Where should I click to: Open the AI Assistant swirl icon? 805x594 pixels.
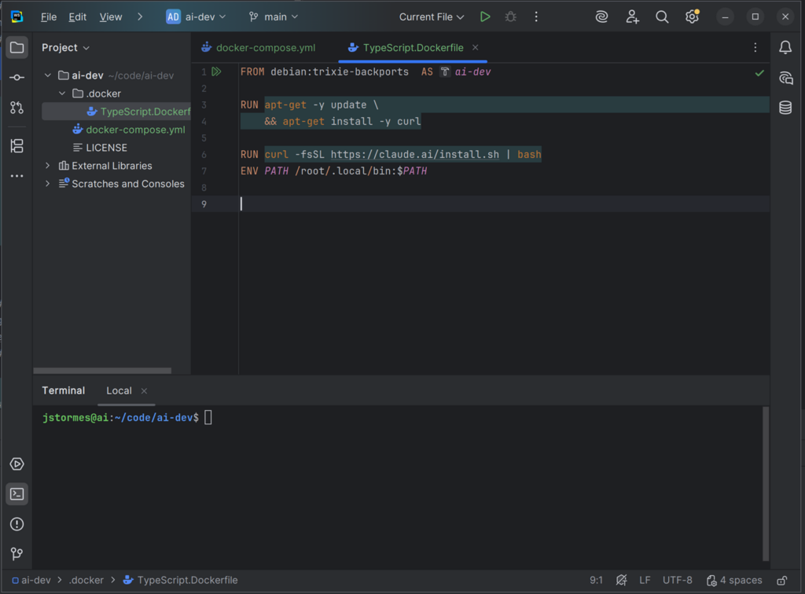pyautogui.click(x=601, y=16)
